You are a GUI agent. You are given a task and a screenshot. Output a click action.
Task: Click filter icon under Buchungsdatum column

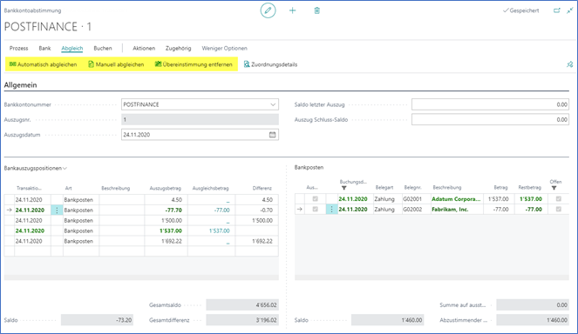click(344, 188)
